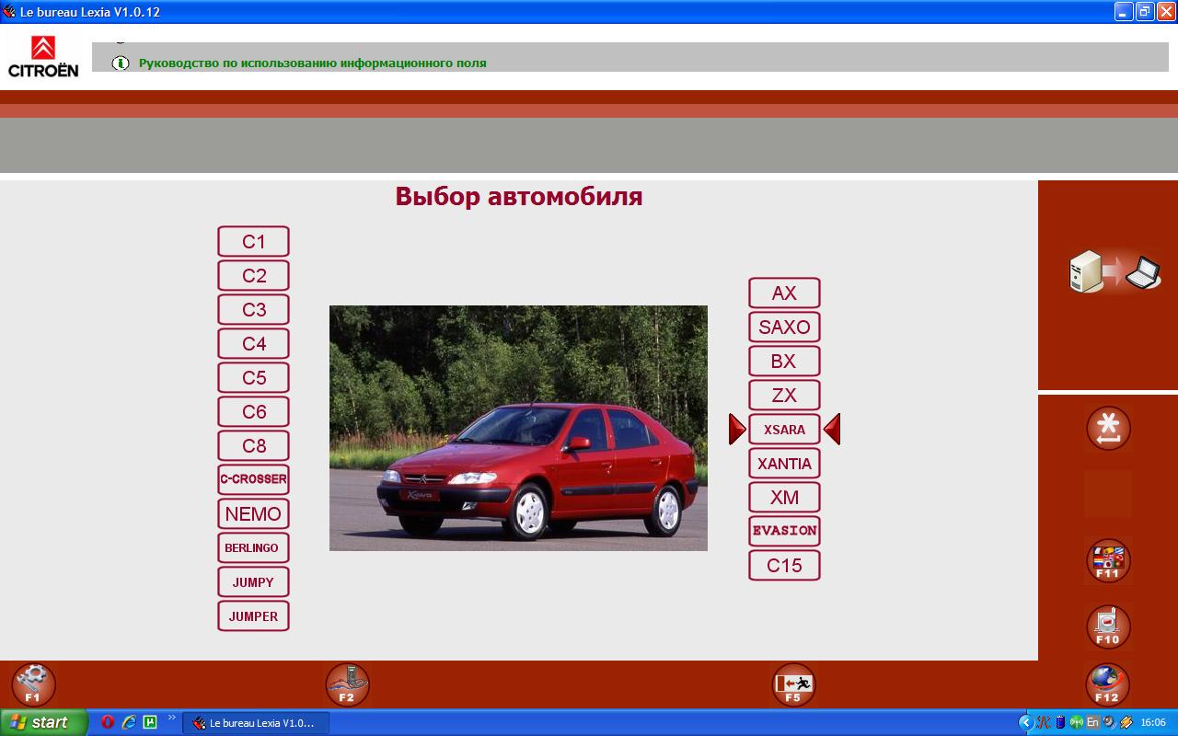Viewport: 1178px width, 736px height.
Task: Select the C6 model
Action: tap(253, 412)
